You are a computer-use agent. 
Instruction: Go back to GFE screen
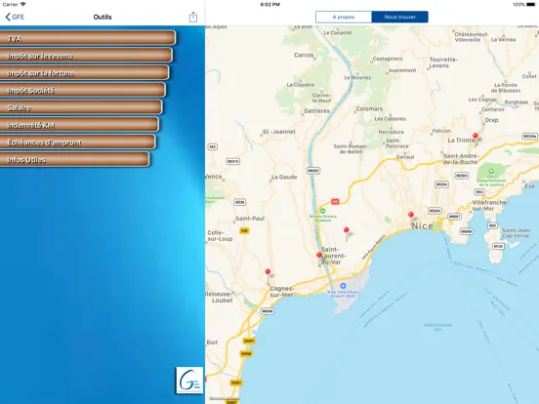(x=15, y=17)
